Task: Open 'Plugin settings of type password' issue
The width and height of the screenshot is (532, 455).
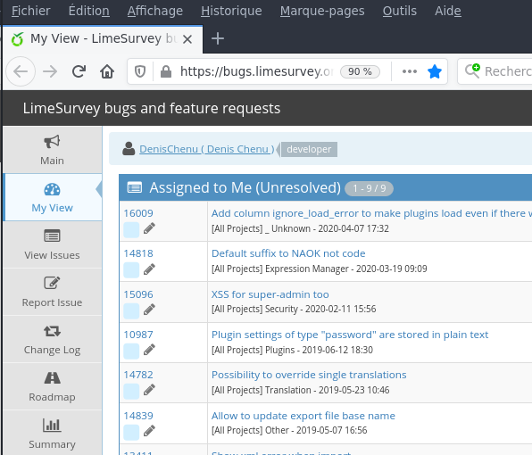Action: 350,335
